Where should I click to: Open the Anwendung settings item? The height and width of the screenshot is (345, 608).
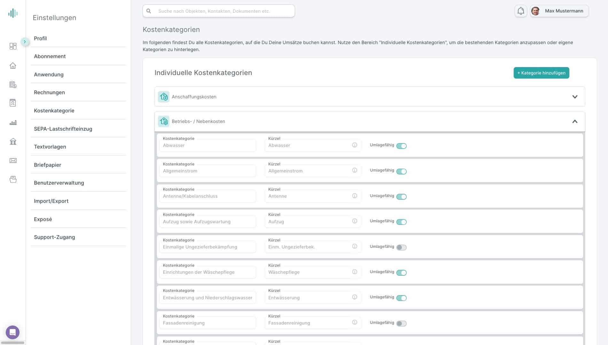pyautogui.click(x=78, y=74)
